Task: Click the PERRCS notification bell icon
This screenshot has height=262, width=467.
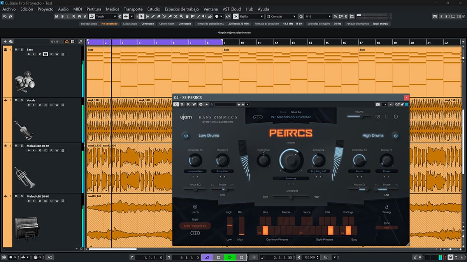Action: (387, 116)
